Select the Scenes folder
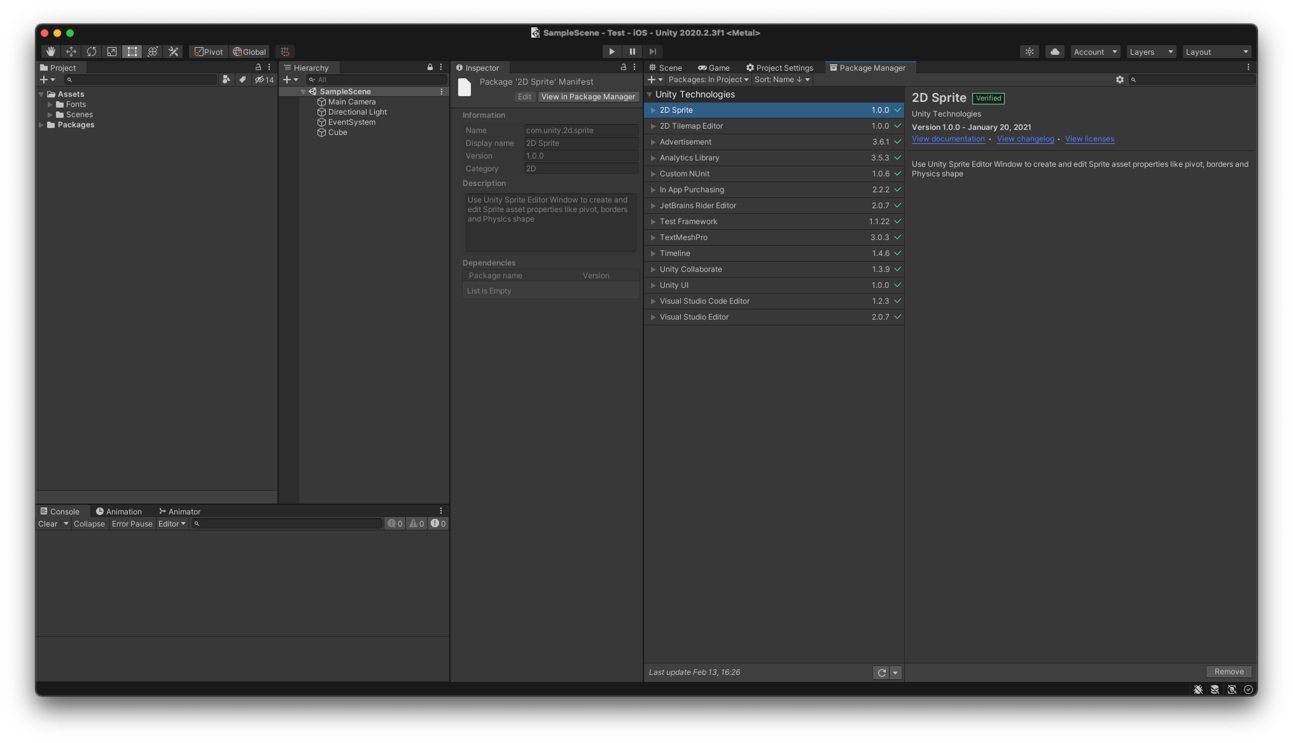Screen dimensions: 1293x743 click(x=79, y=114)
